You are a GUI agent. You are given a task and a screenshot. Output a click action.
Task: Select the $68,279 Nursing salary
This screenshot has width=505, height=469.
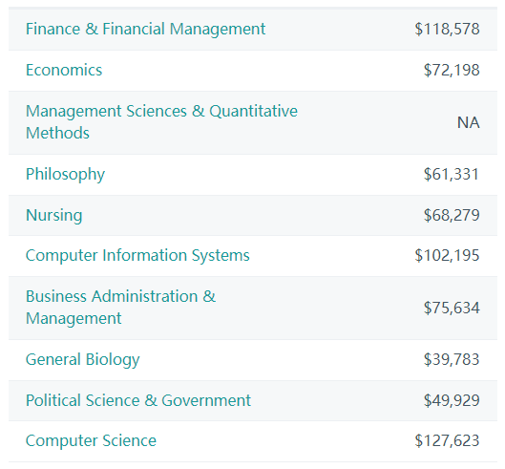coord(452,215)
